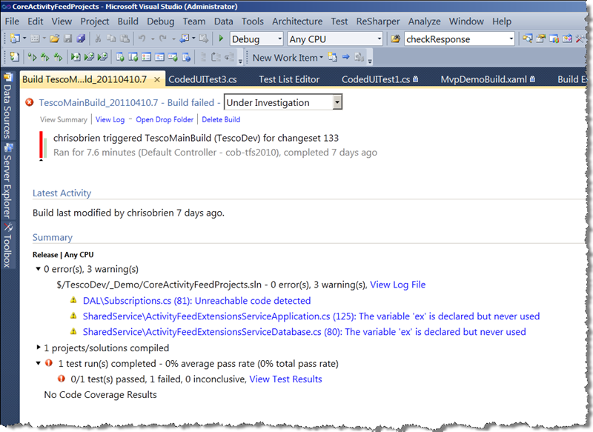Click the Latest Activity heading
This screenshot has width=593, height=432.
(x=62, y=193)
